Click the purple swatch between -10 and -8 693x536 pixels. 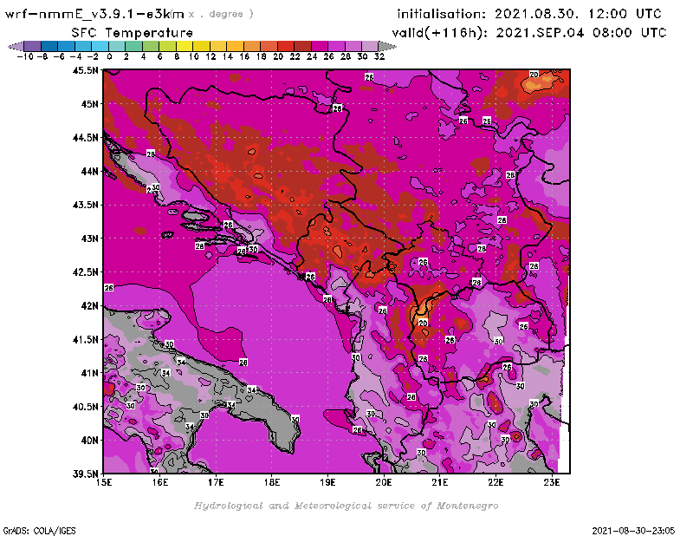click(33, 47)
